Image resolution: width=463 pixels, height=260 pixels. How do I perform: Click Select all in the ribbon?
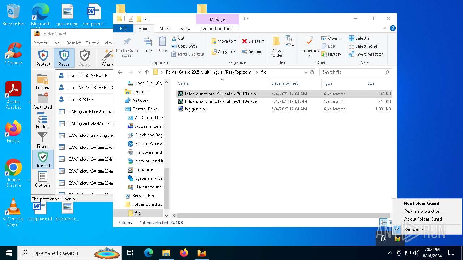[x=360, y=38]
